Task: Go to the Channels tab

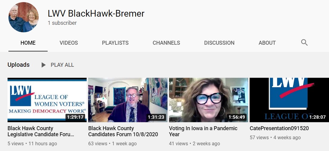Action: point(166,43)
